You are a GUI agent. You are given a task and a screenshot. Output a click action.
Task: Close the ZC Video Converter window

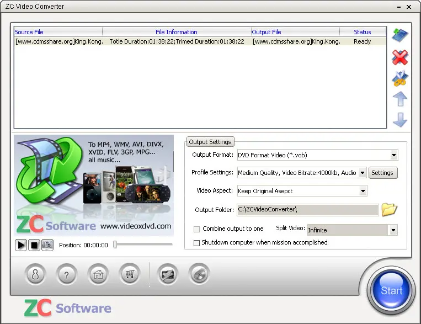pos(409,7)
